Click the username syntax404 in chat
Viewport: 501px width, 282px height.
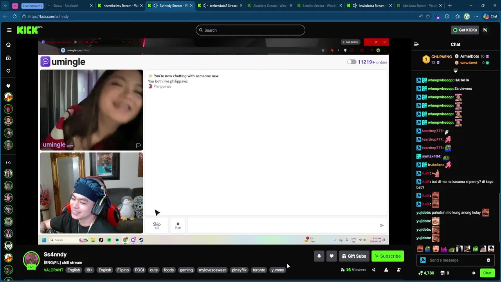click(432, 156)
